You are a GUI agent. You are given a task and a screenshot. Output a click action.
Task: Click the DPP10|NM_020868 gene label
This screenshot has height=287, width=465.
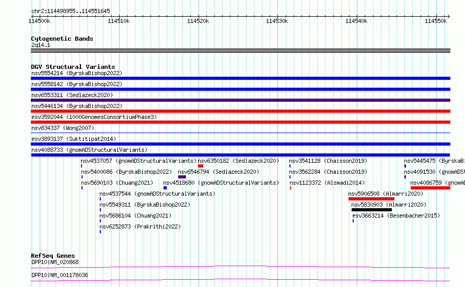55,262
